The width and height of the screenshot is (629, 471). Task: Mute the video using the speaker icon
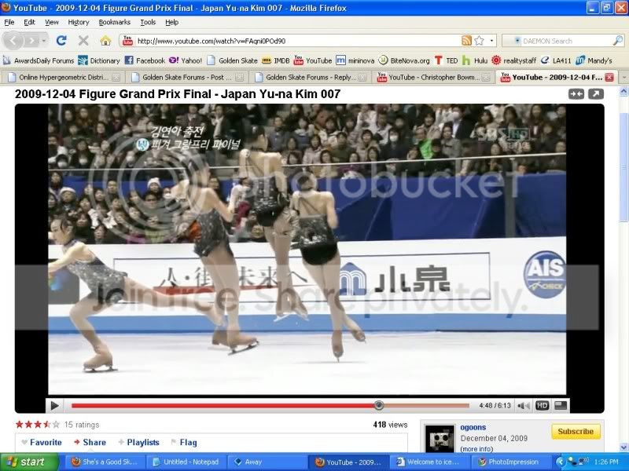[524, 406]
